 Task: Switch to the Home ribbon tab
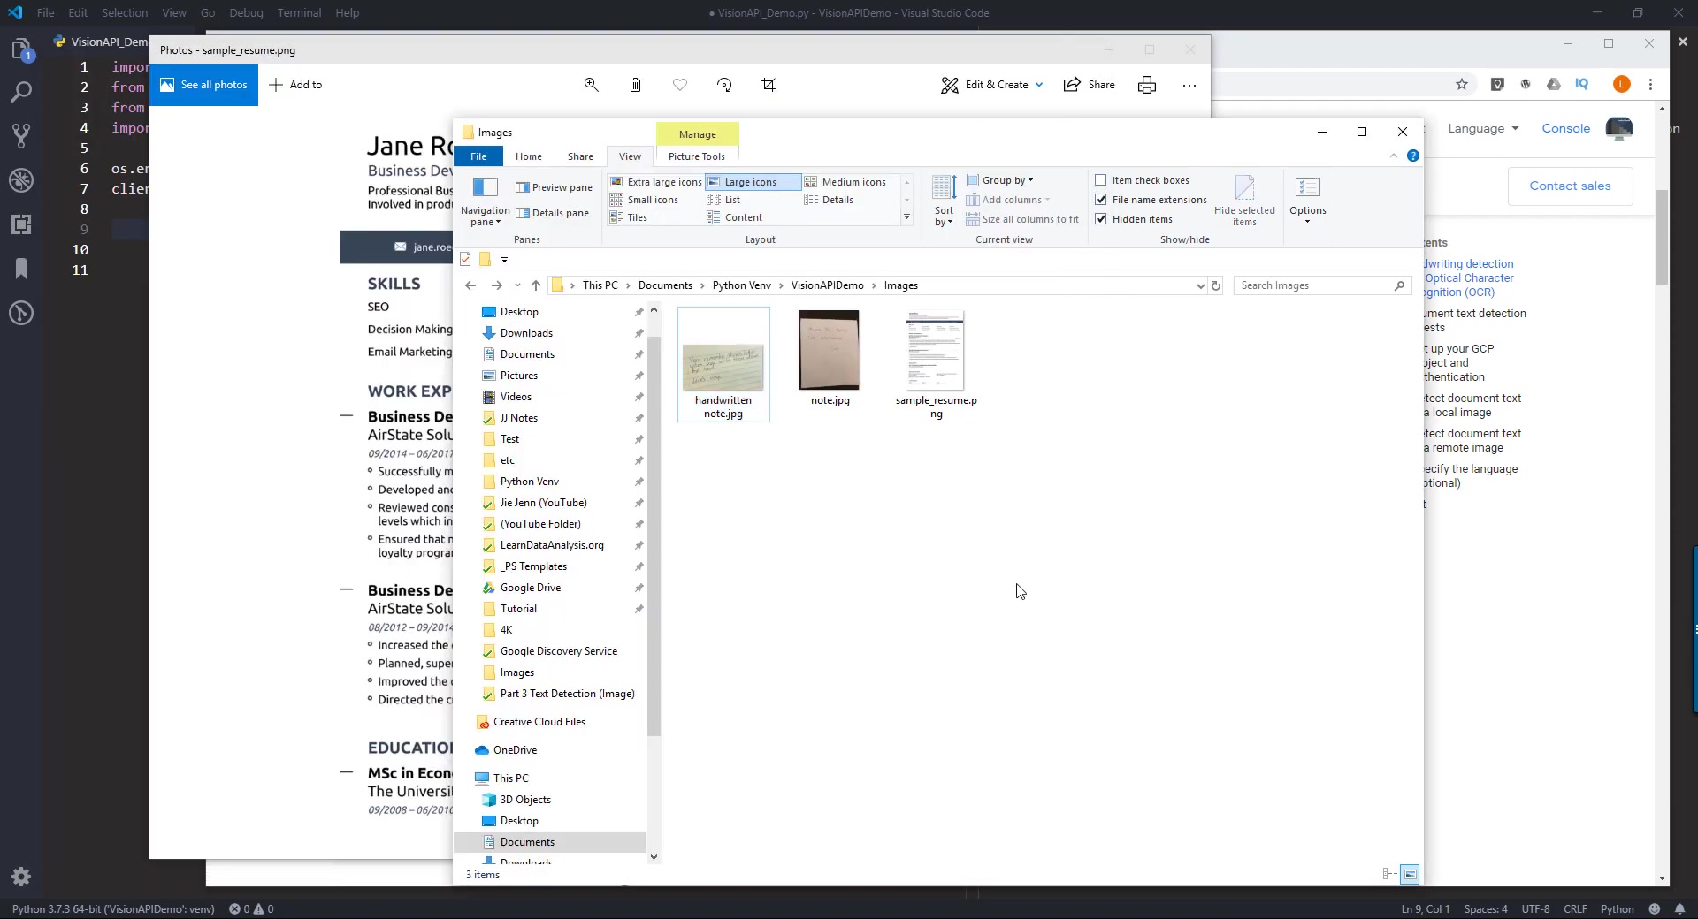point(528,156)
